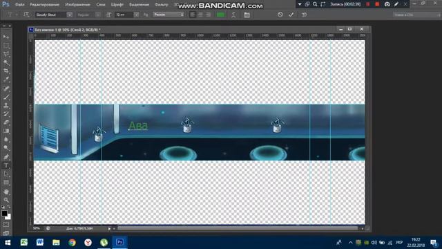Viewport: 442px width, 249px height.
Task: Toggle the Character and Paragraph panels
Action: tap(247, 15)
